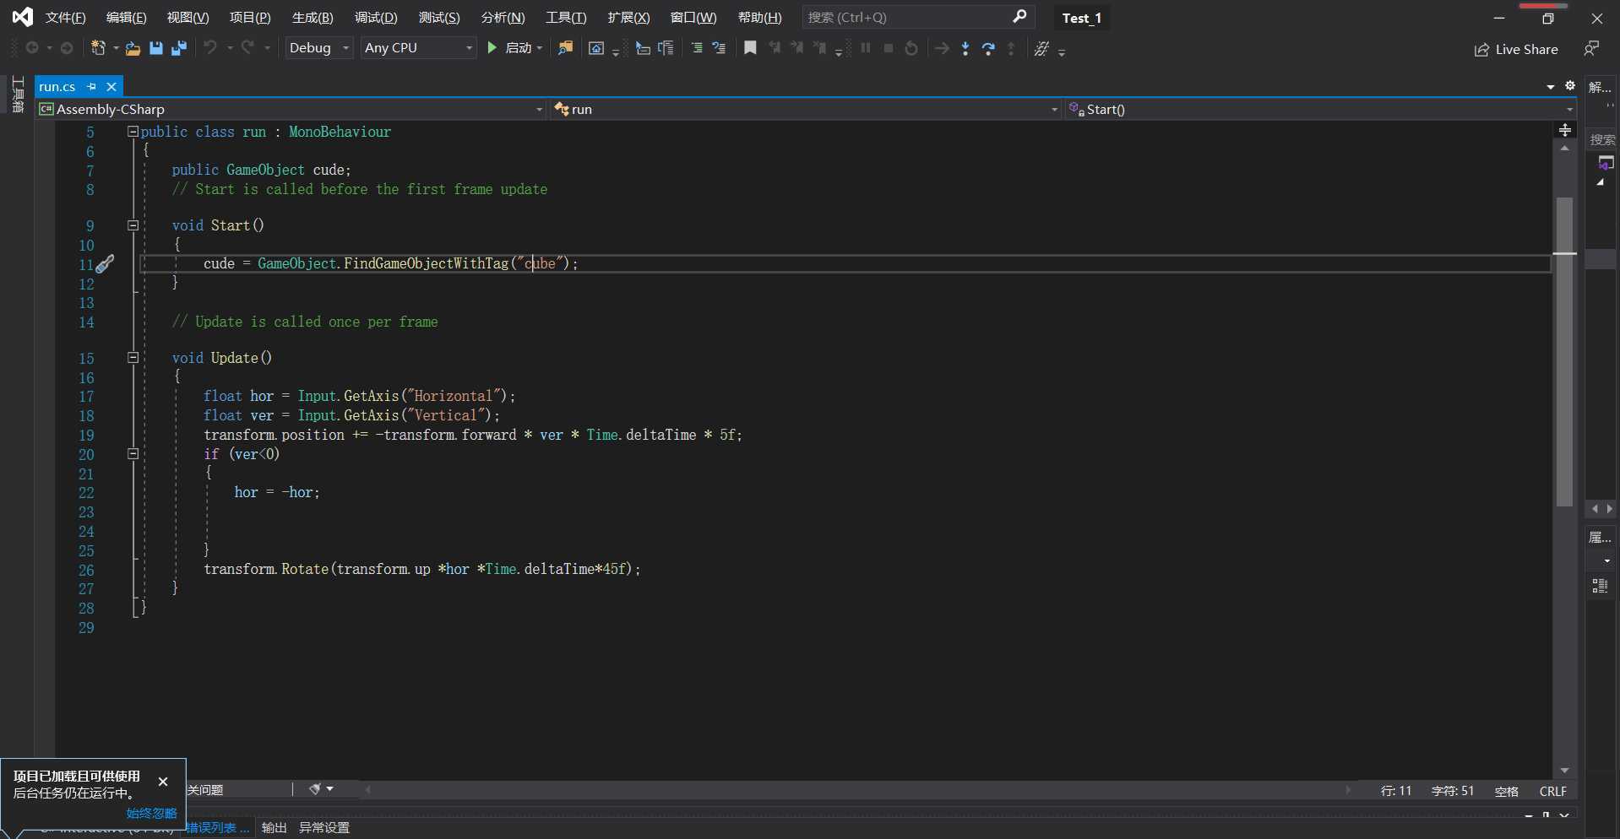This screenshot has height=839, width=1620.
Task: Open the dropdown arrow beside 启动
Action: click(540, 48)
